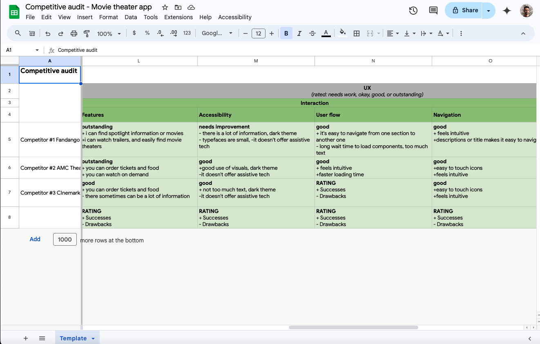Show side panel arrow at bottom right
Viewport: 540px width, 344px height.
tap(530, 338)
